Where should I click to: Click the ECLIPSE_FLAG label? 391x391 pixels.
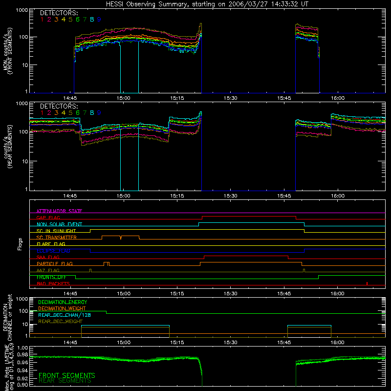click(x=53, y=251)
